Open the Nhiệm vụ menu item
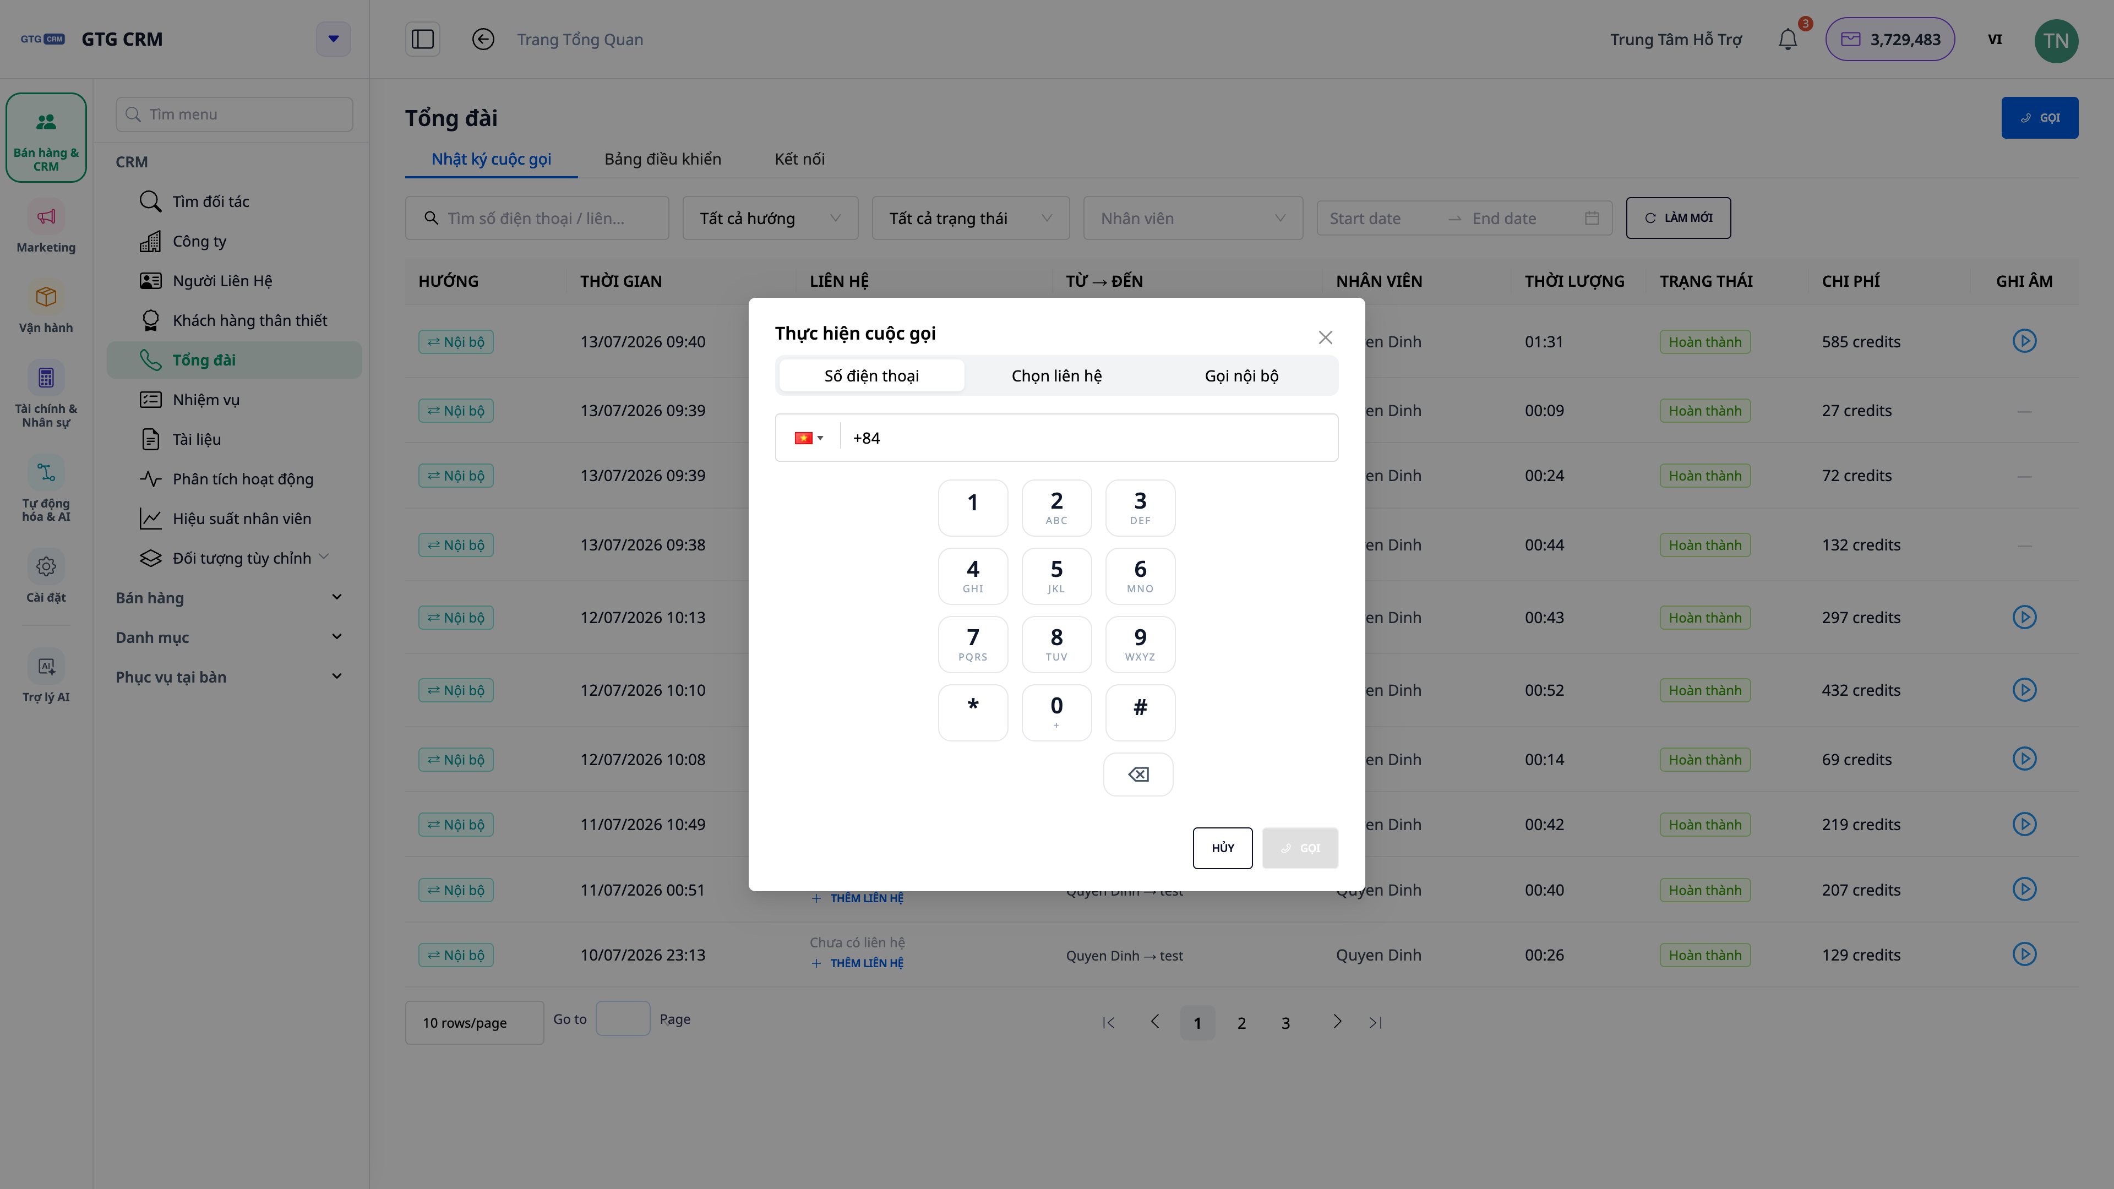The image size is (2114, 1189). [x=235, y=400]
